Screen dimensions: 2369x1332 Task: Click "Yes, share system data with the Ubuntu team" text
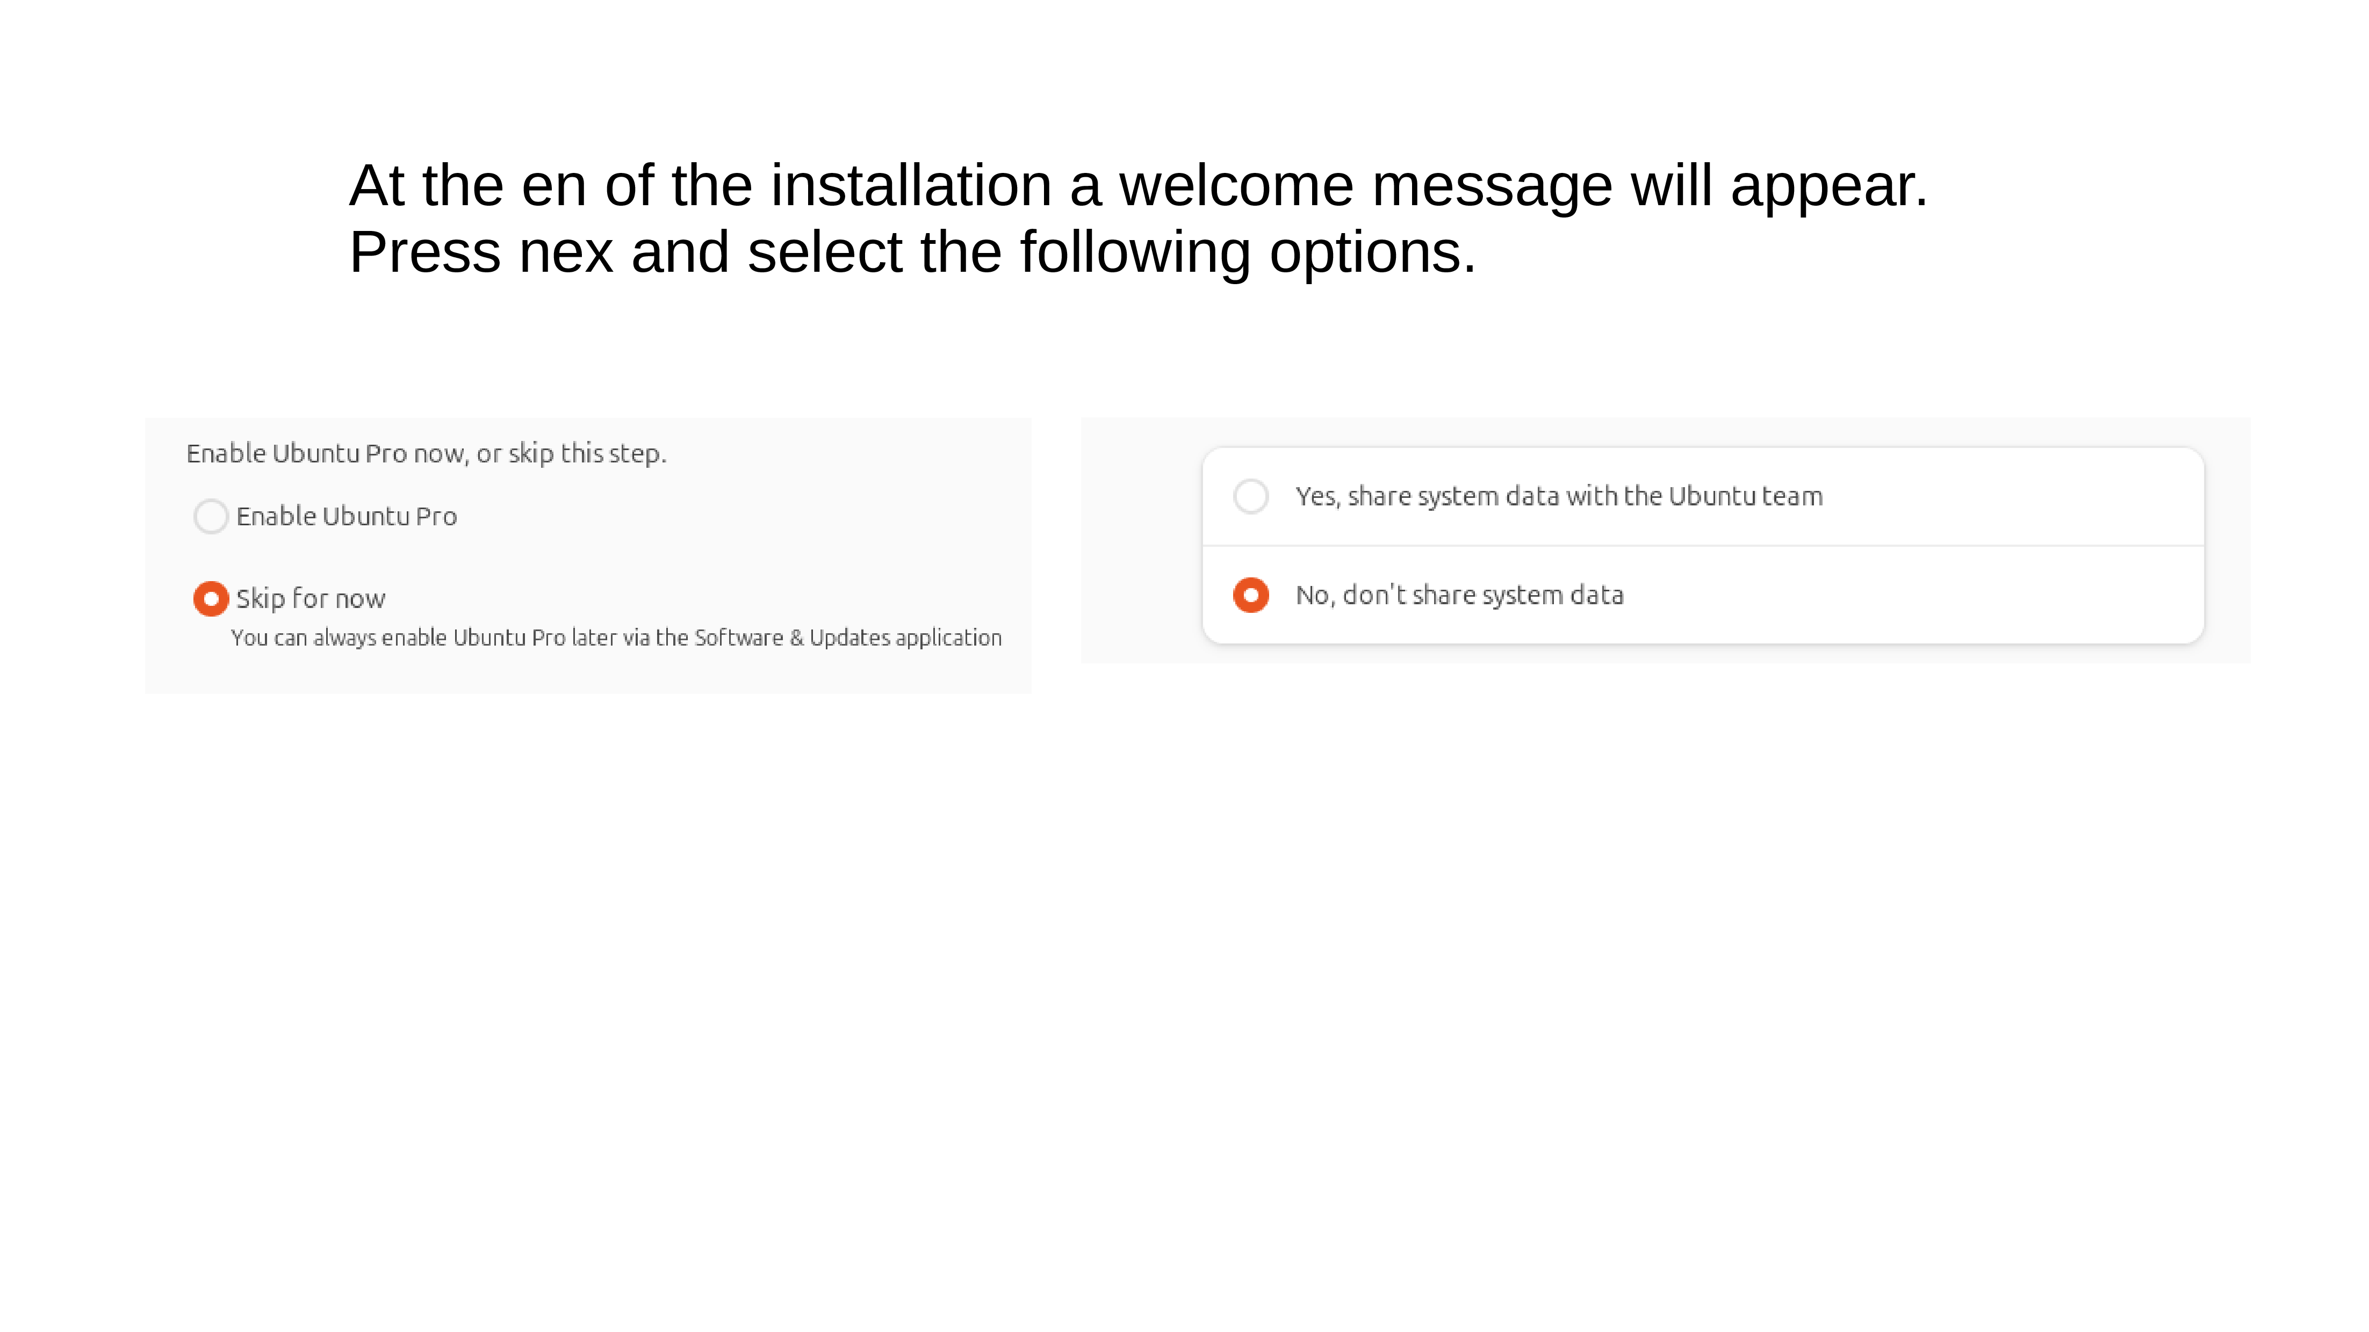(x=1559, y=496)
